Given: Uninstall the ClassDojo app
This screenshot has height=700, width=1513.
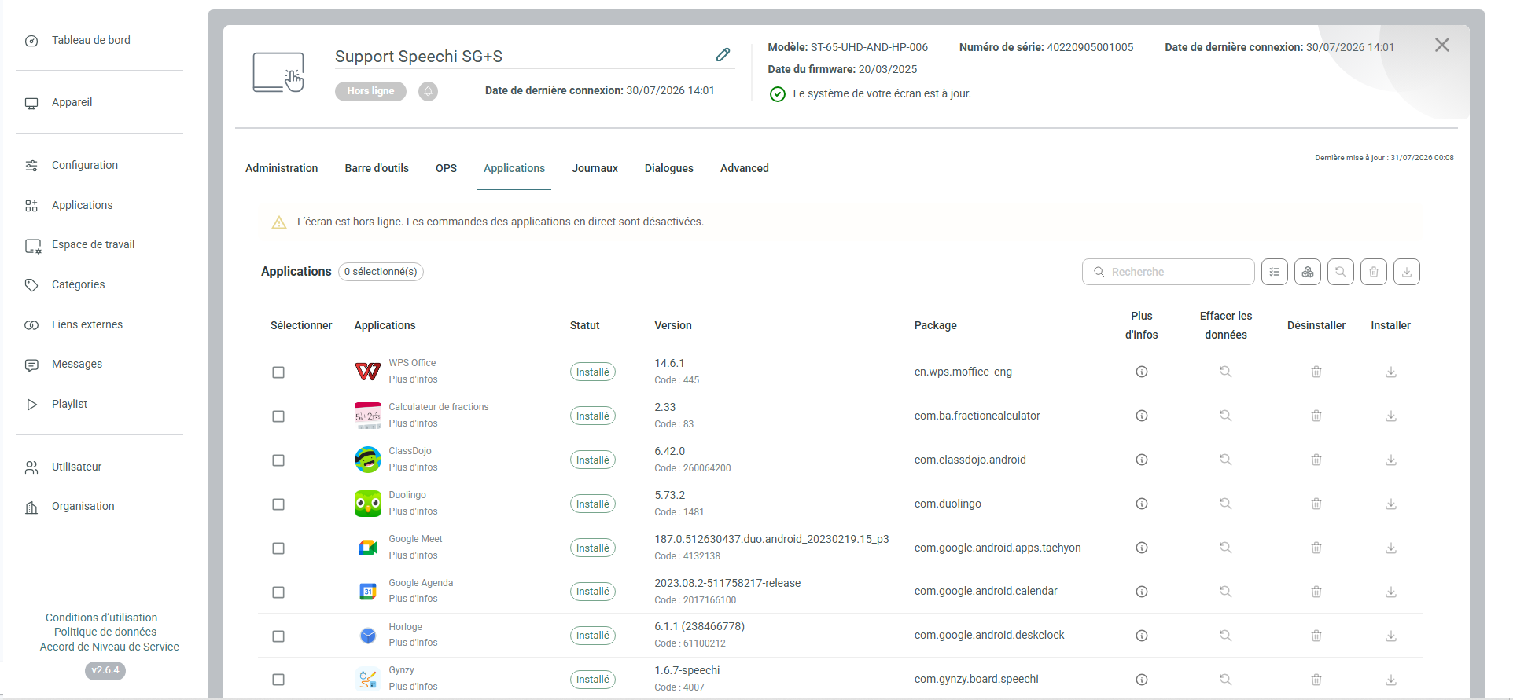Looking at the screenshot, I should tap(1316, 460).
